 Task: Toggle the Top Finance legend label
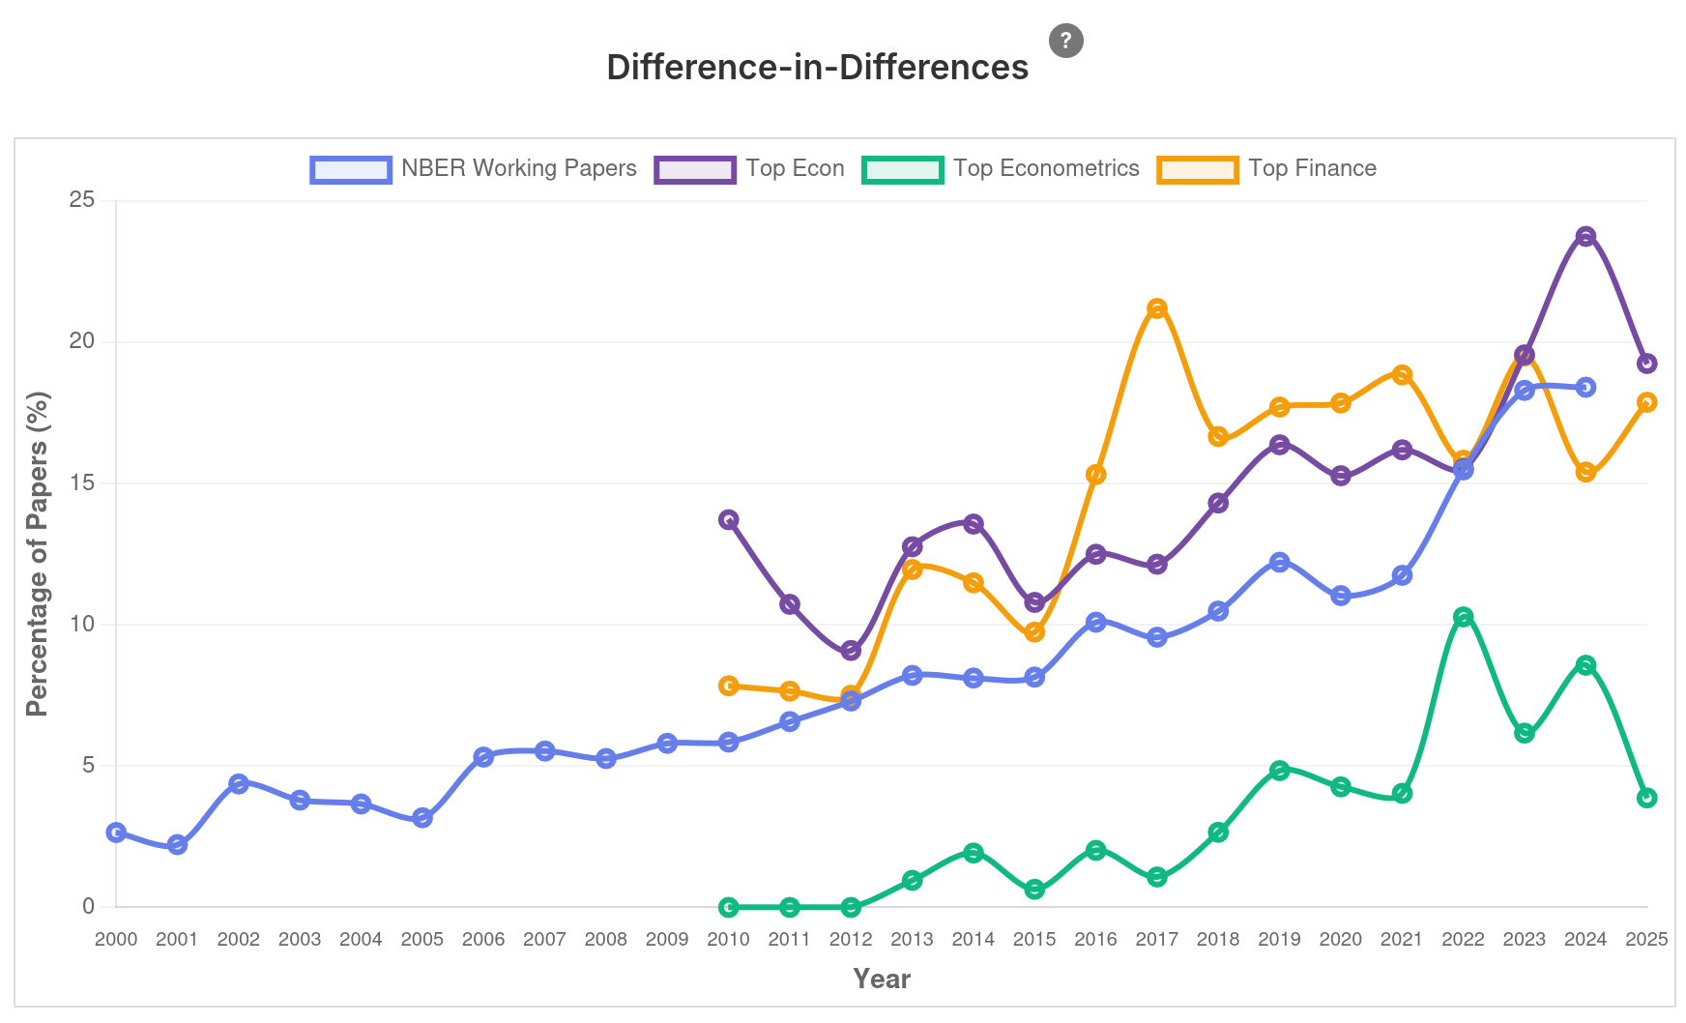(x=1312, y=168)
